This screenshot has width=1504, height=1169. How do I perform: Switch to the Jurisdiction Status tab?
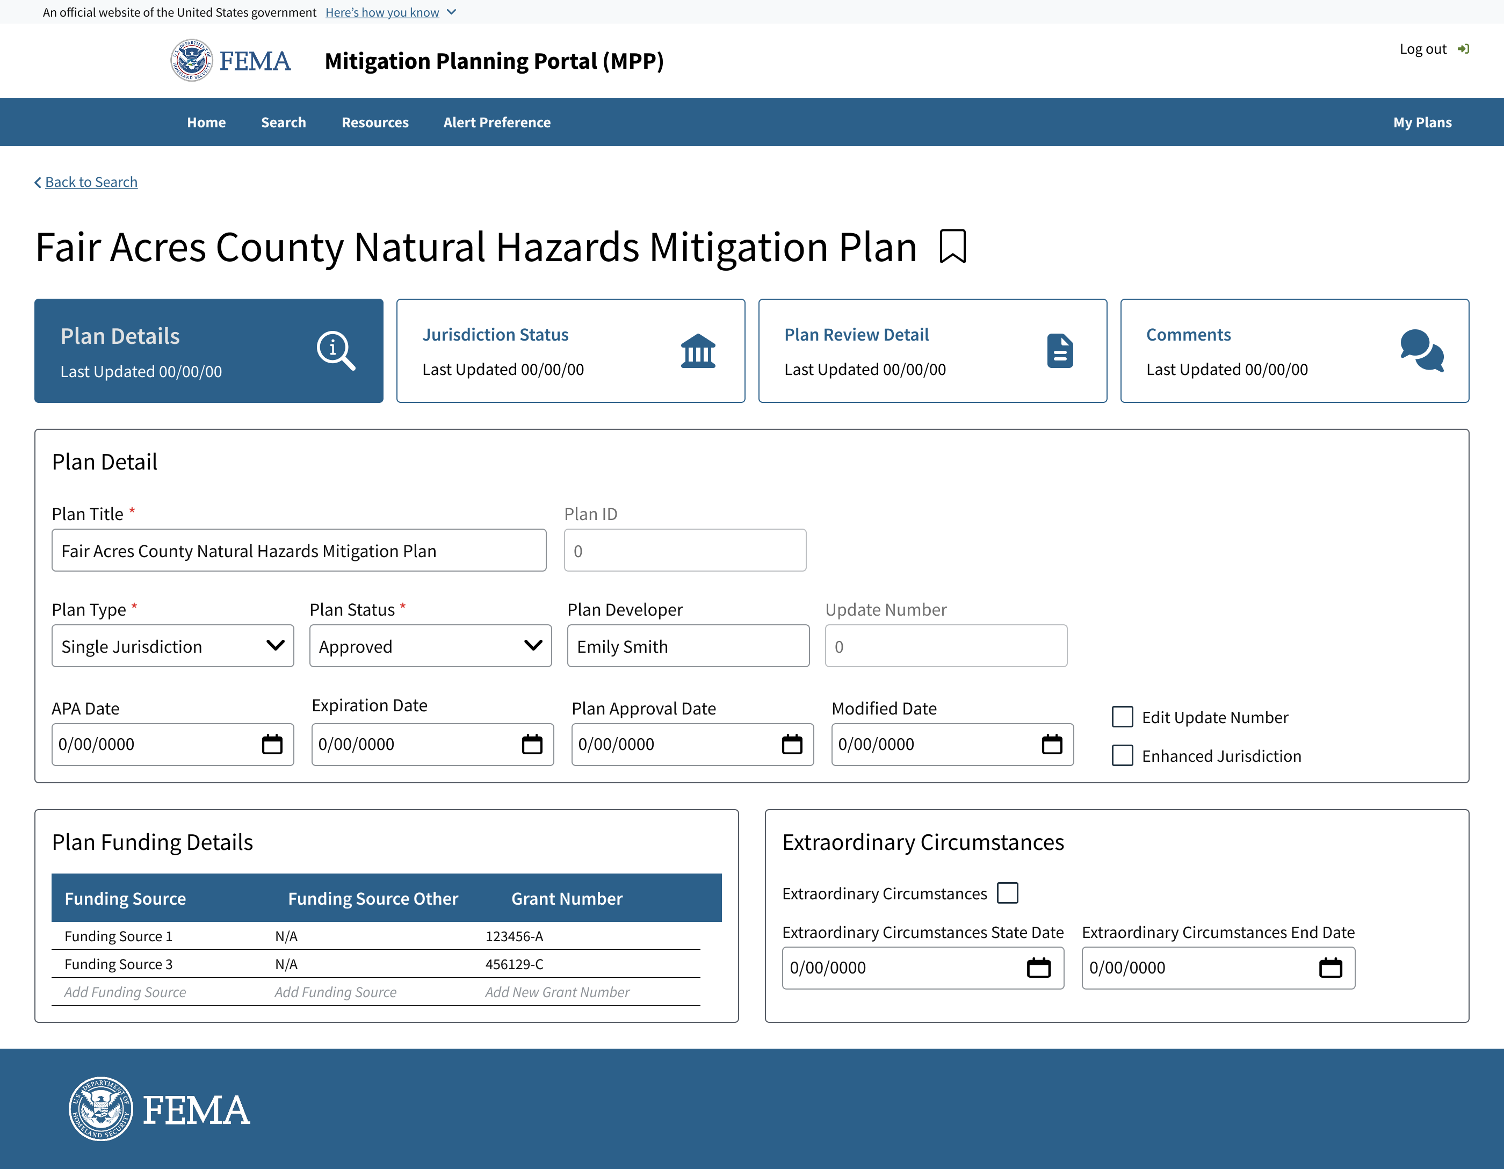click(571, 351)
